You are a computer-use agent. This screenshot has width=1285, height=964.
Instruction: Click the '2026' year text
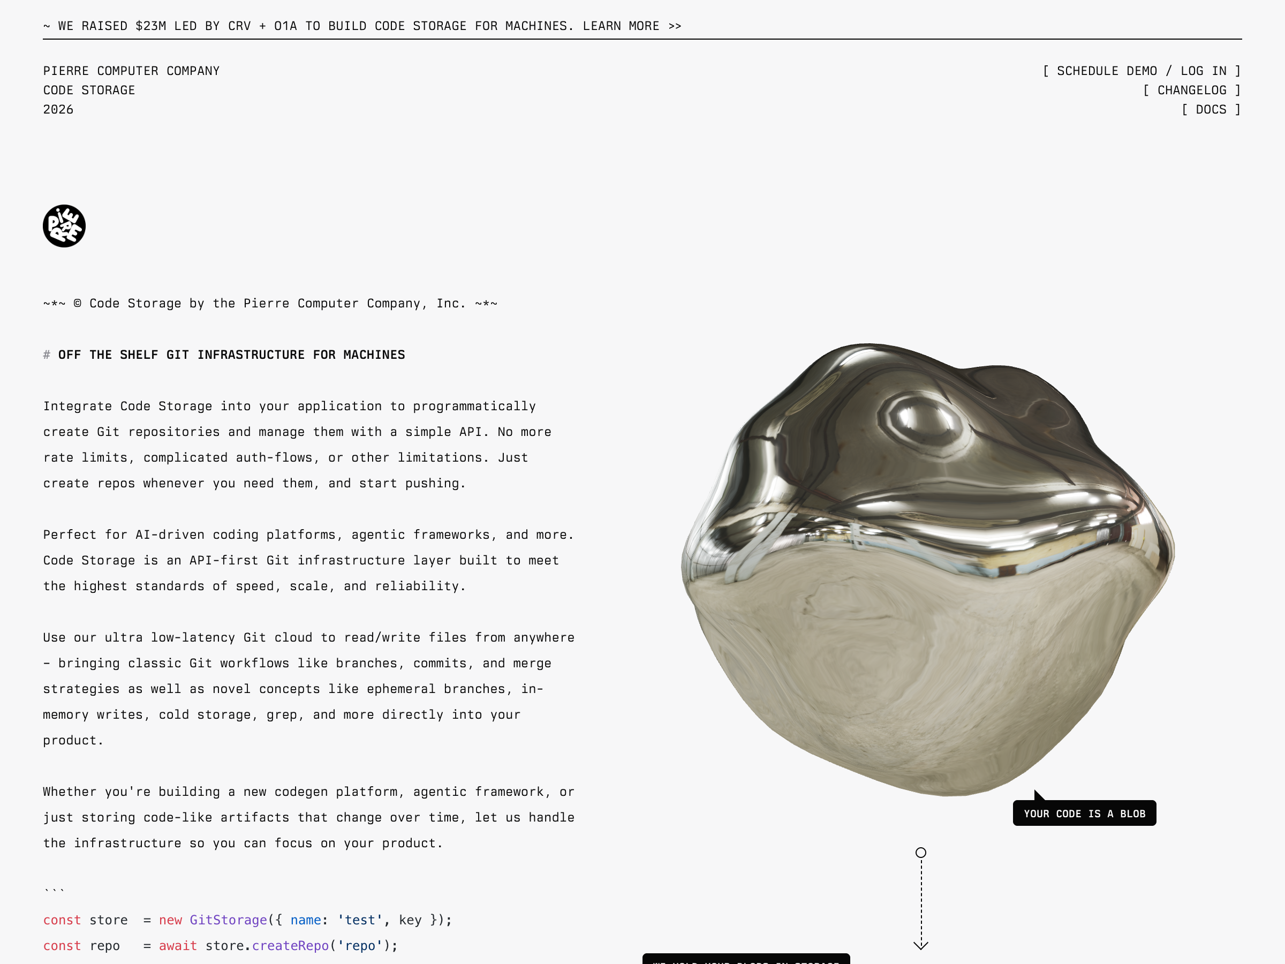(58, 109)
